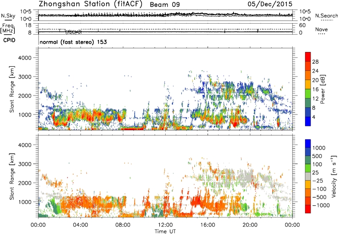The width and height of the screenshot is (338, 234).
Task: Click the 'Zhongshan Station (fitACF)' plot title
Action: [90, 4]
